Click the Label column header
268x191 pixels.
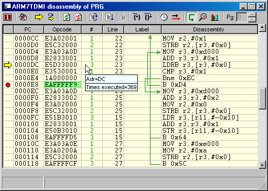(142, 29)
